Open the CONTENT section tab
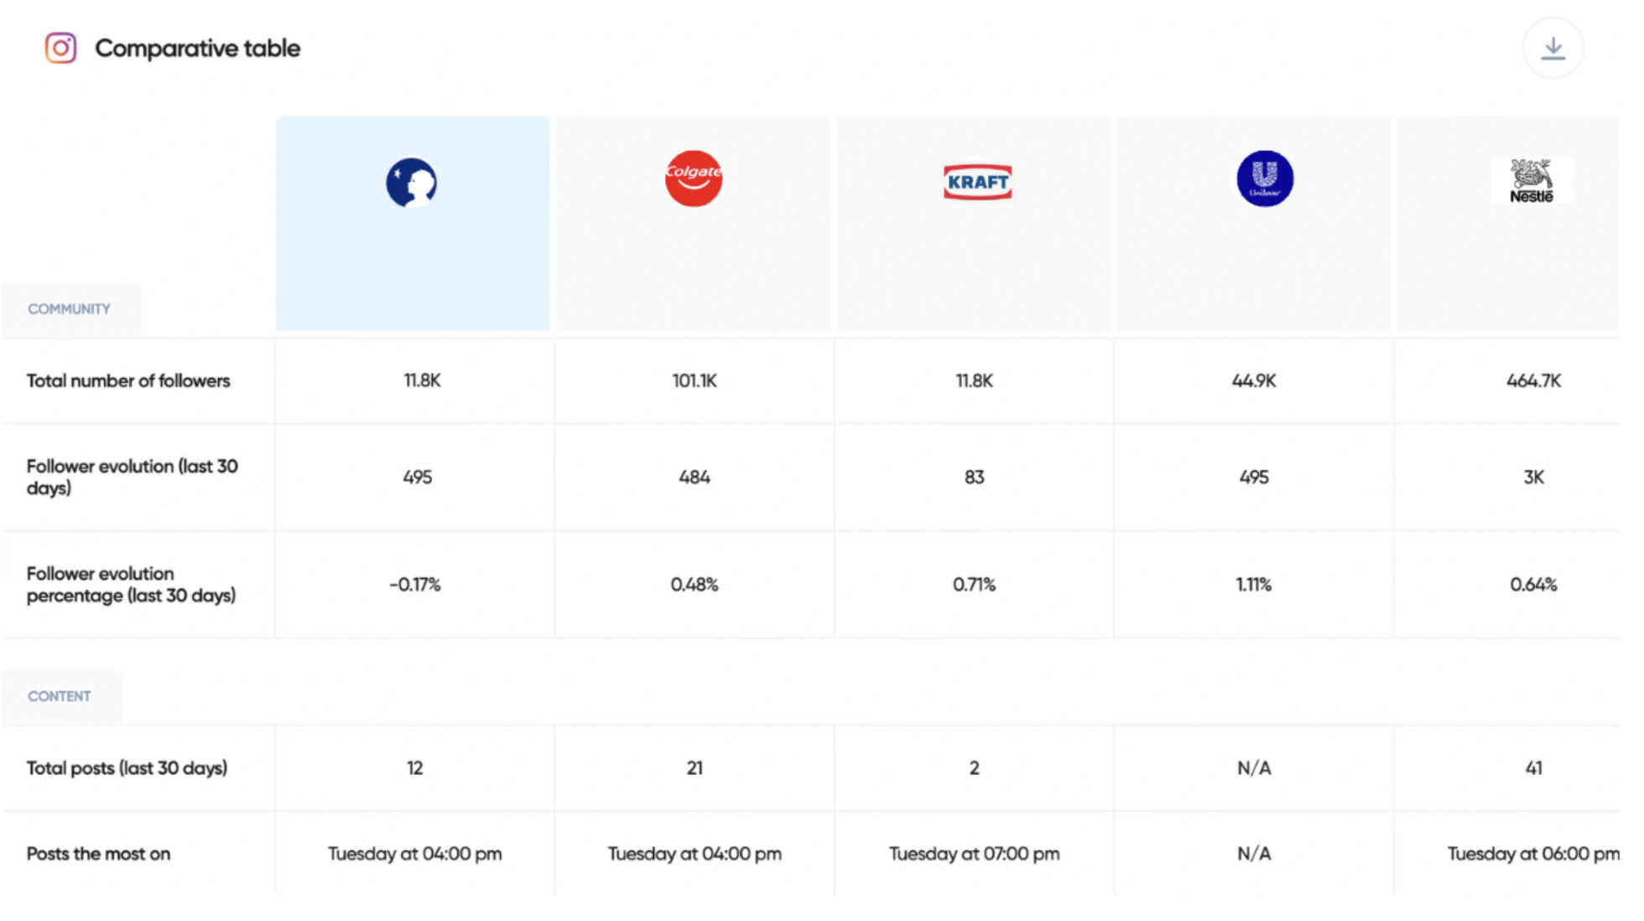This screenshot has width=1644, height=921. [60, 696]
